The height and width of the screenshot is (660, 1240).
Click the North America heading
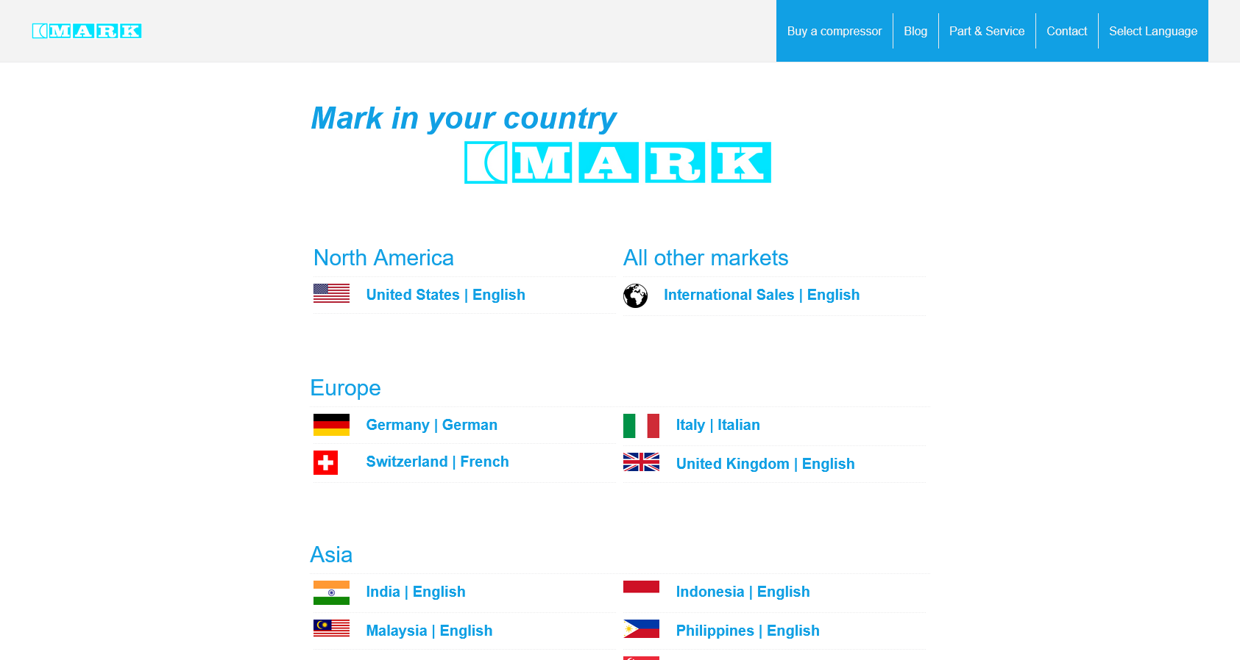(383, 258)
